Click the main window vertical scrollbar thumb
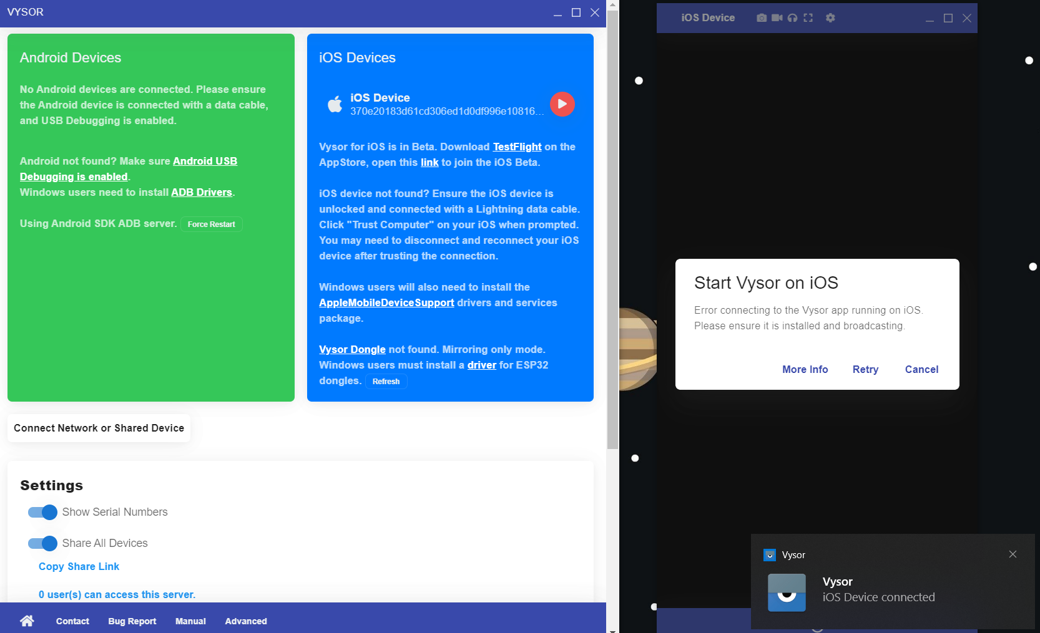The image size is (1040, 633). coord(612,230)
